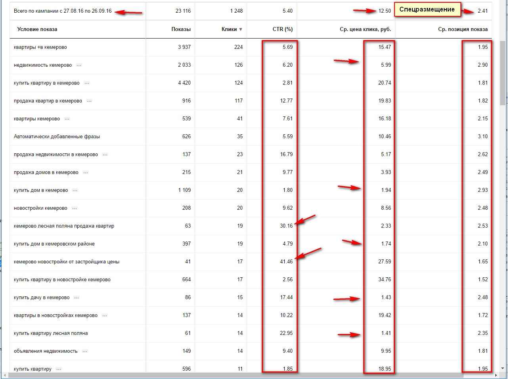Image resolution: width=508 pixels, height=379 pixels.
Task: Click the ellipsis icon after 'новостройки кемерово'
Action: click(75, 208)
